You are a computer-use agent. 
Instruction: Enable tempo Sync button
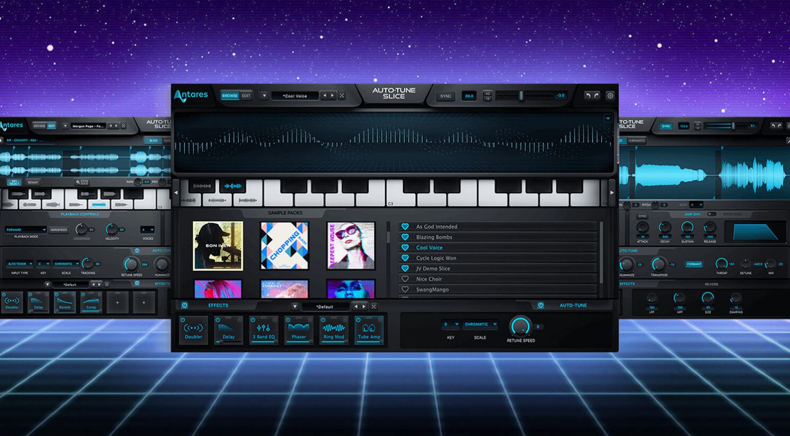(445, 96)
